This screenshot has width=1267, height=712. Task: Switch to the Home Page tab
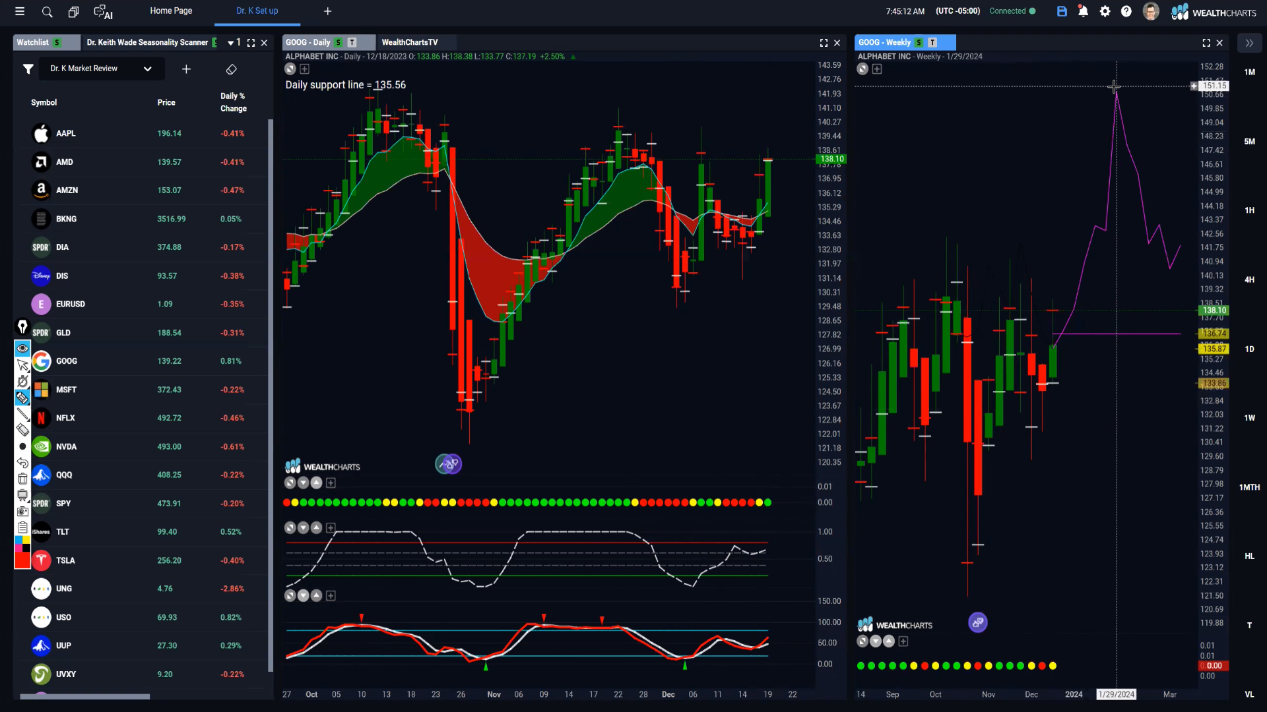tap(171, 11)
